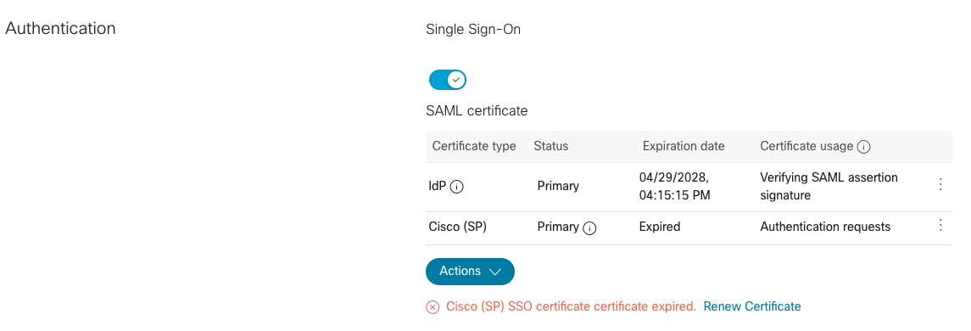Click the info icon next to IdP

(x=456, y=187)
